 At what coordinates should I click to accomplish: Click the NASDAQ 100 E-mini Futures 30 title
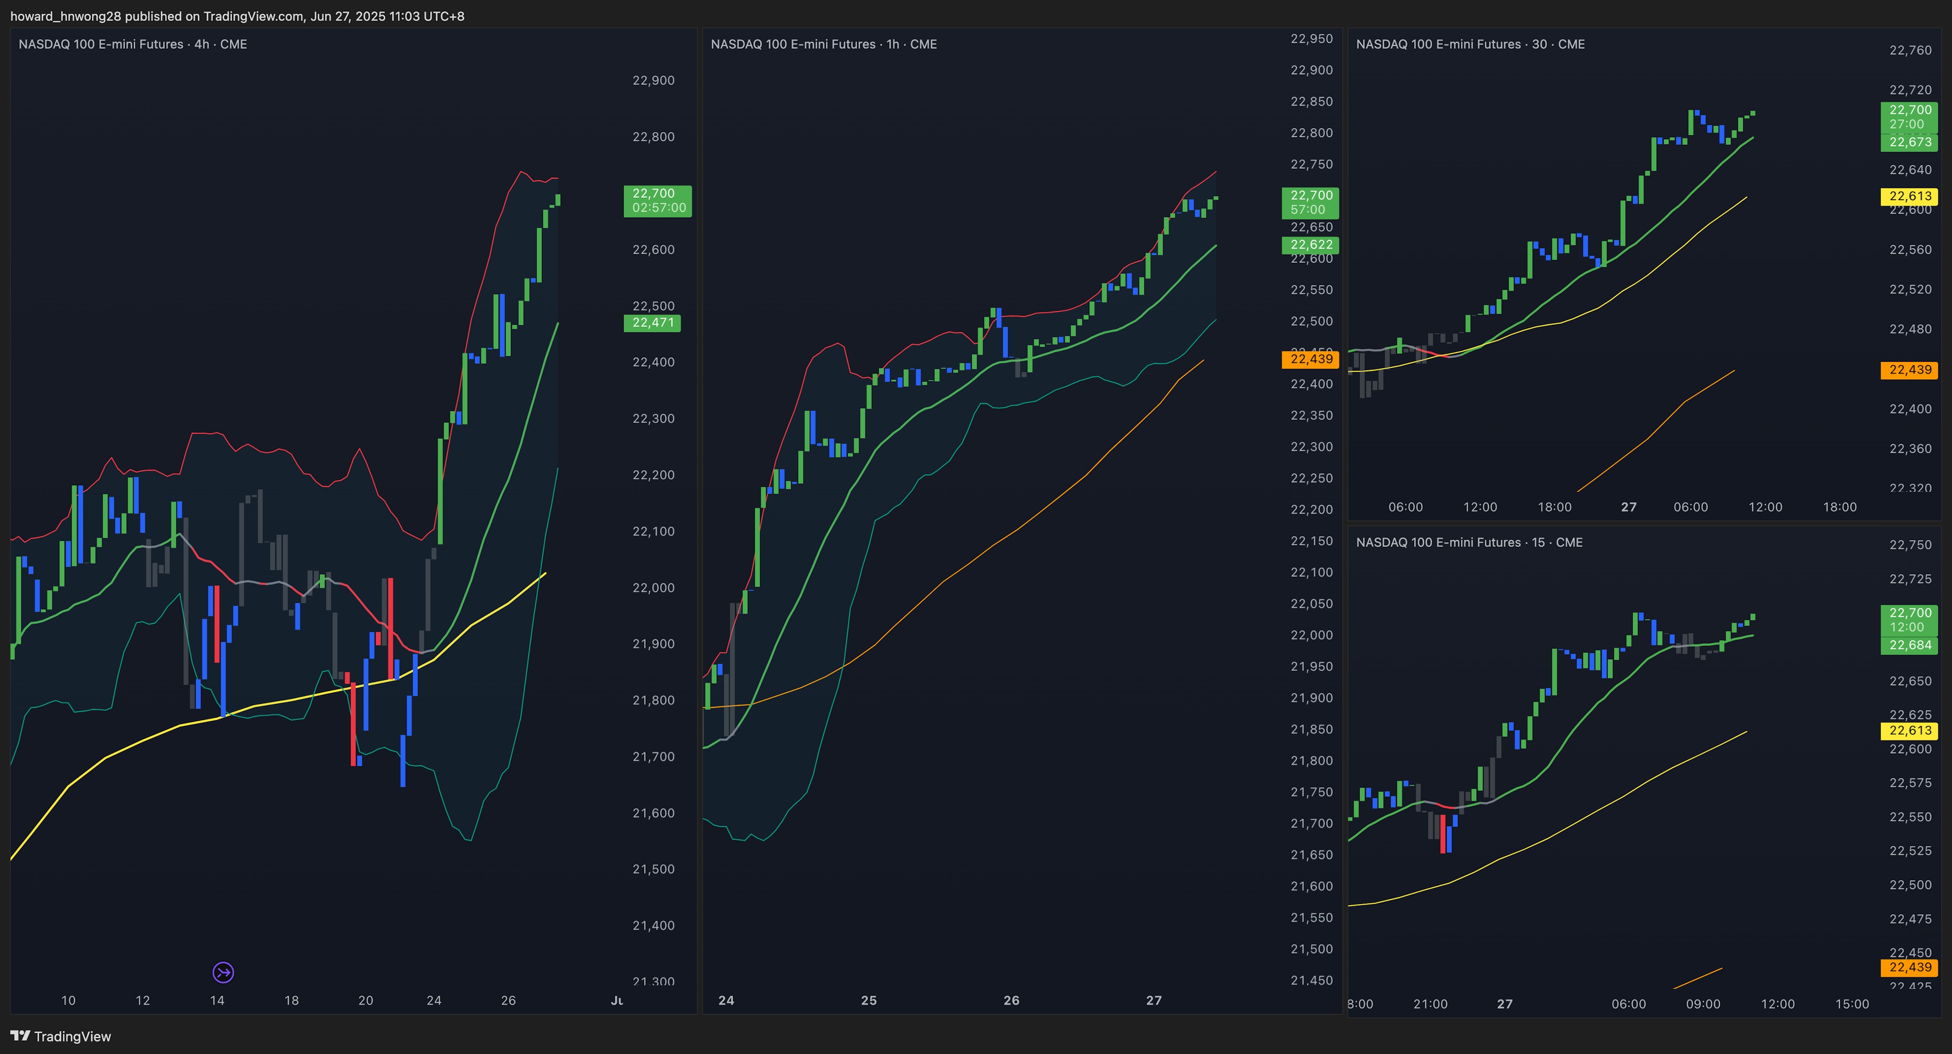(1470, 44)
